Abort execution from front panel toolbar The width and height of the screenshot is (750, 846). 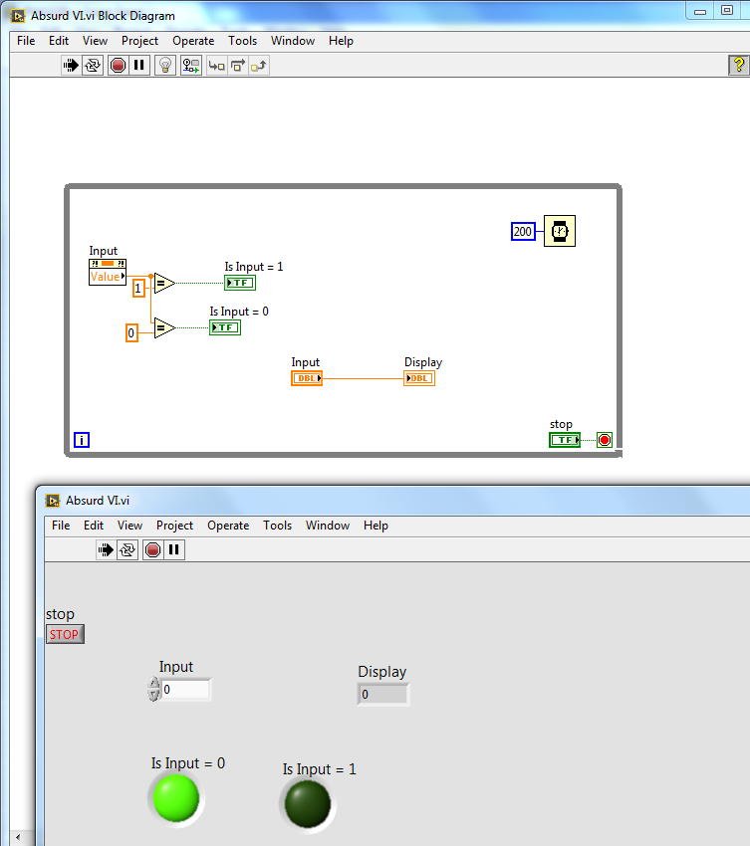pos(152,549)
